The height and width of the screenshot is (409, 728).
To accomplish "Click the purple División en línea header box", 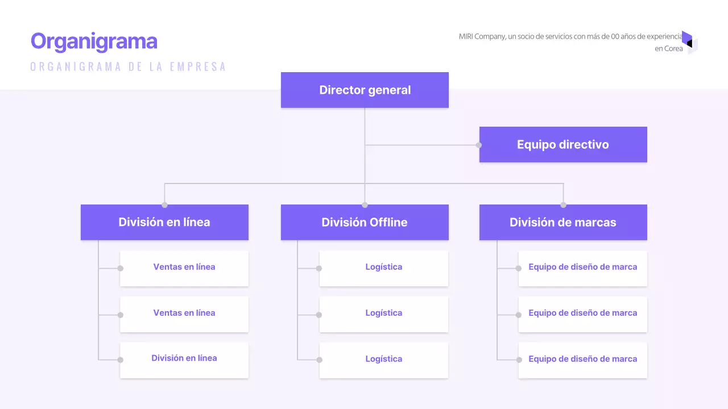I will (x=164, y=222).
